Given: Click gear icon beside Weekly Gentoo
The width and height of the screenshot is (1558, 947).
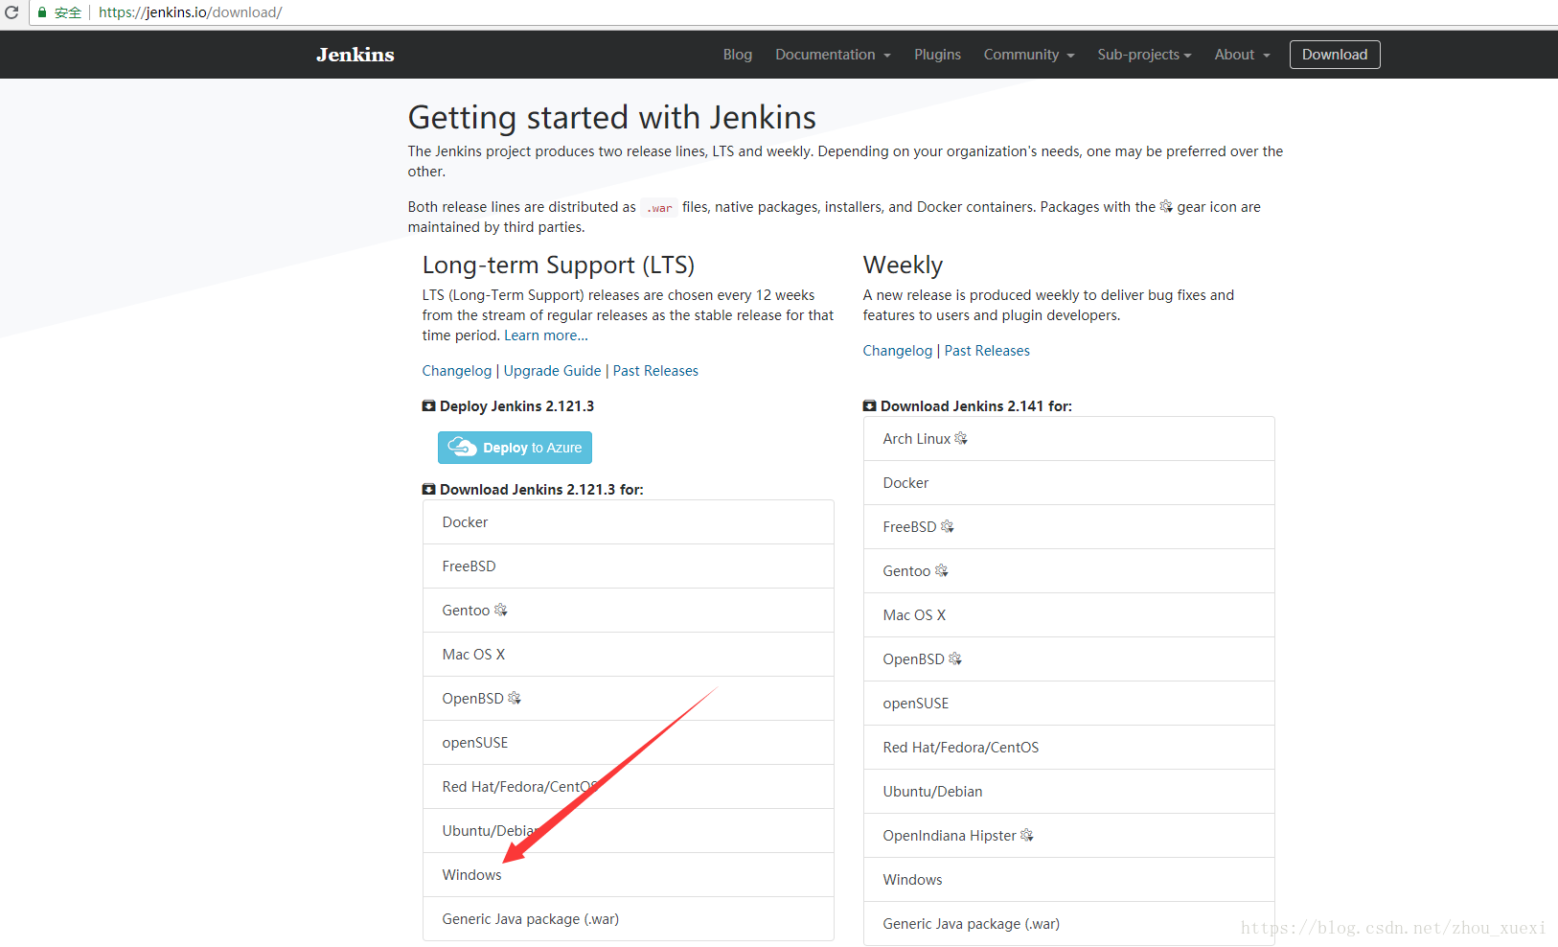Looking at the screenshot, I should coord(942,570).
